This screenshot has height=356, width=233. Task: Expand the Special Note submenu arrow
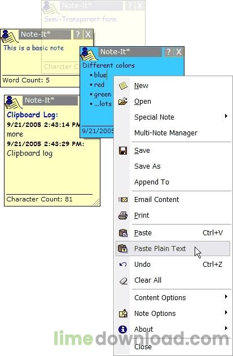pos(226,116)
